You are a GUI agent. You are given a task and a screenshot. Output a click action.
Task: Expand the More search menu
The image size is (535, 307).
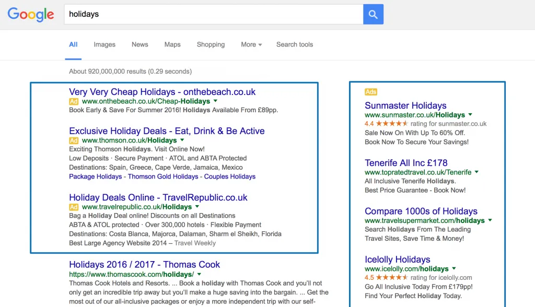click(251, 44)
